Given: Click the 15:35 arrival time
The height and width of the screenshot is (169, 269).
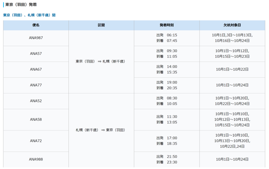Looking at the screenshot, I should pos(172,72).
